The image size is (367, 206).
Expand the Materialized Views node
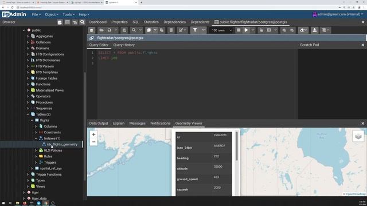click(28, 90)
